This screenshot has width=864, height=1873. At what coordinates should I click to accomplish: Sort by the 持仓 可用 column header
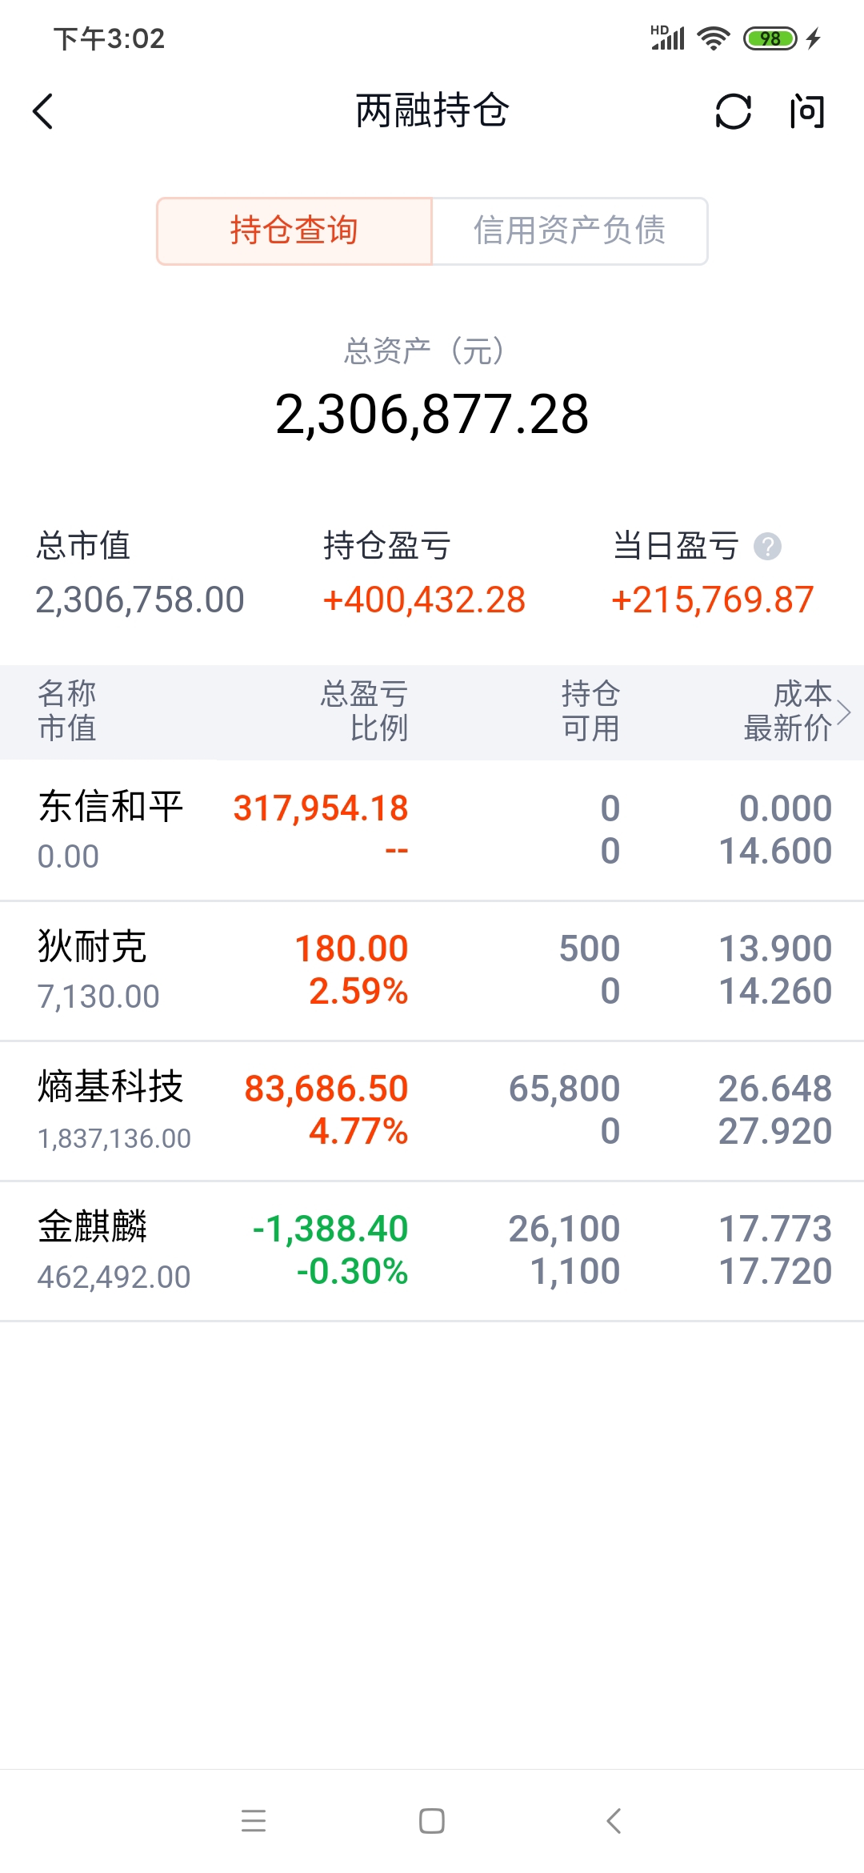click(x=590, y=711)
